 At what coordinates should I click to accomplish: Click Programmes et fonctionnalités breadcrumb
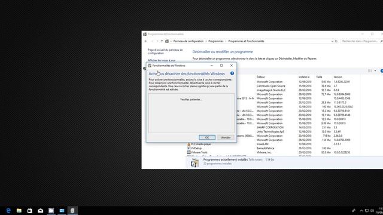246,41
